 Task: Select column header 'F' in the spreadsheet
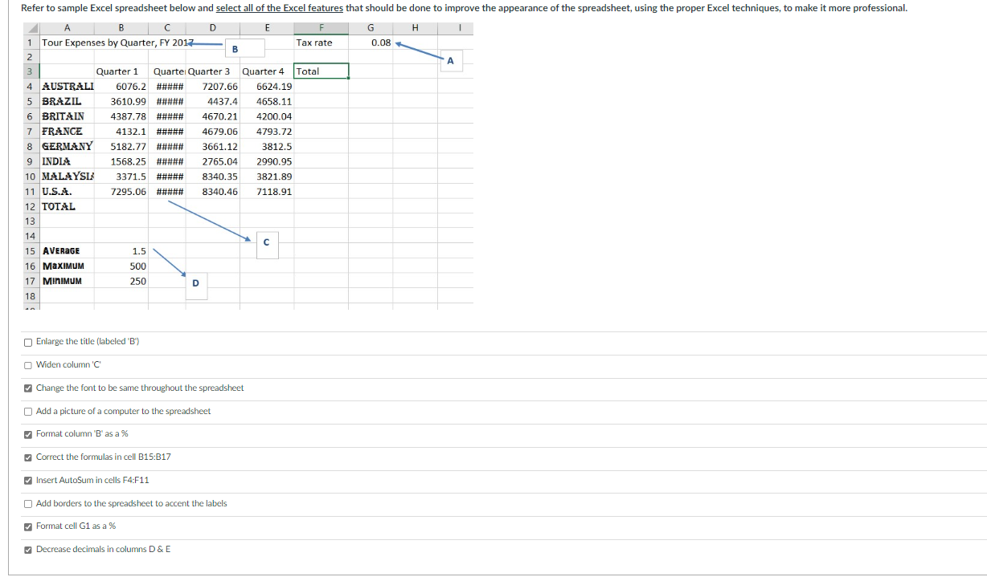point(321,28)
